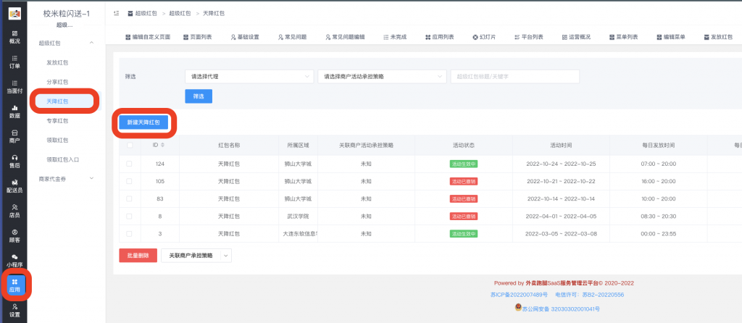Open the 苏B2-20220556 license link
Screen dimensions: 742x323
[x=603, y=295]
